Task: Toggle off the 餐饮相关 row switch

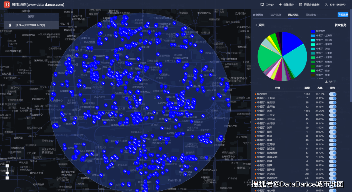Action: click(333, 94)
